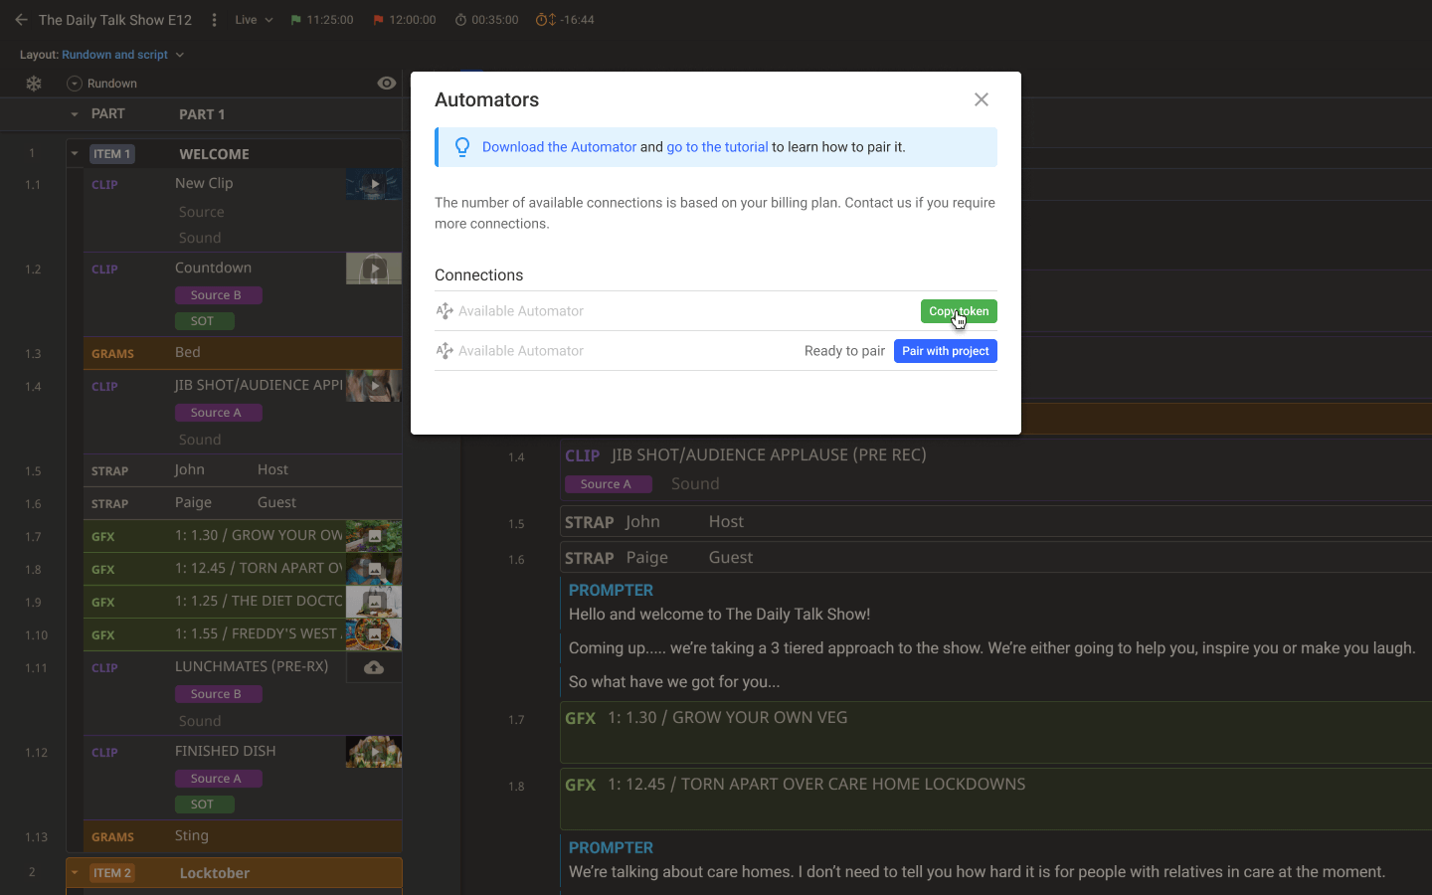Click script Source A tag under JIB SHOT
1432x895 pixels.
(x=608, y=484)
